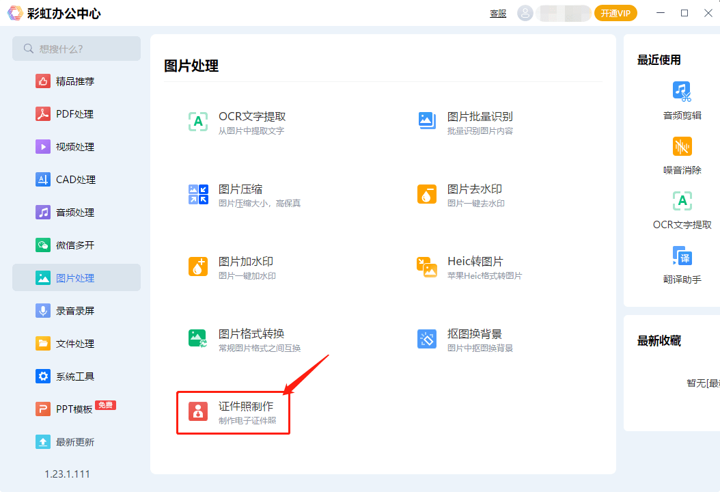
Task: Select the 图片加水印 icon
Action: pyautogui.click(x=198, y=266)
